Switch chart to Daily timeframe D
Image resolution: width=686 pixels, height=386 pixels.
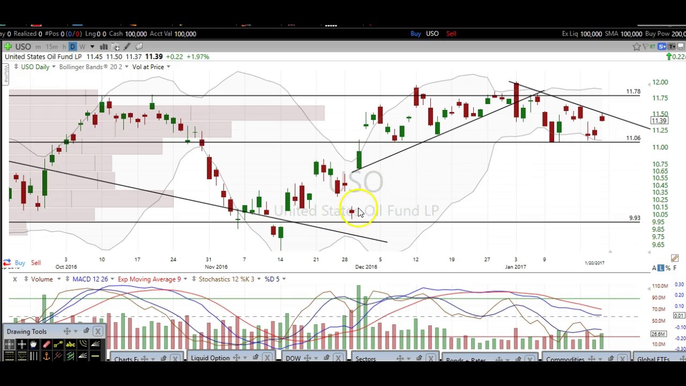(72, 47)
